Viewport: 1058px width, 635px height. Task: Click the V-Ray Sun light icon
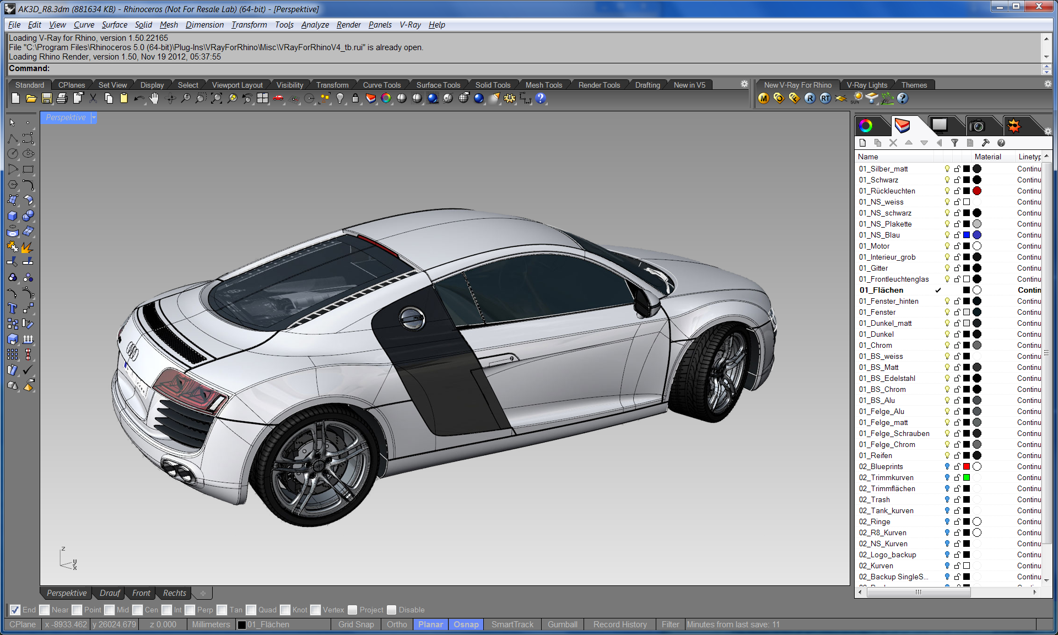856,98
